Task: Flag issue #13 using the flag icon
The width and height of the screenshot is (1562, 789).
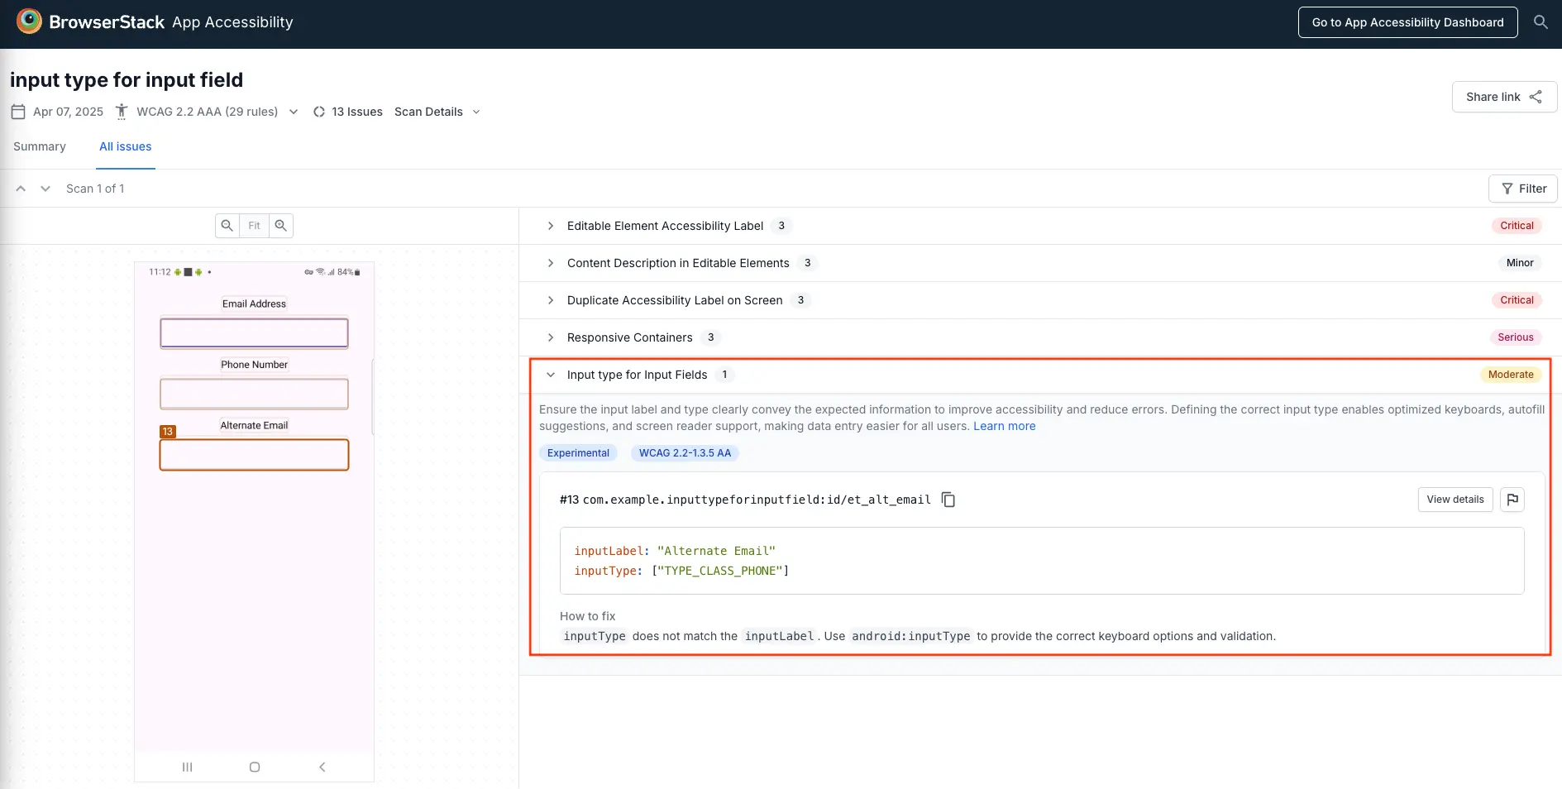Action: (1513, 500)
